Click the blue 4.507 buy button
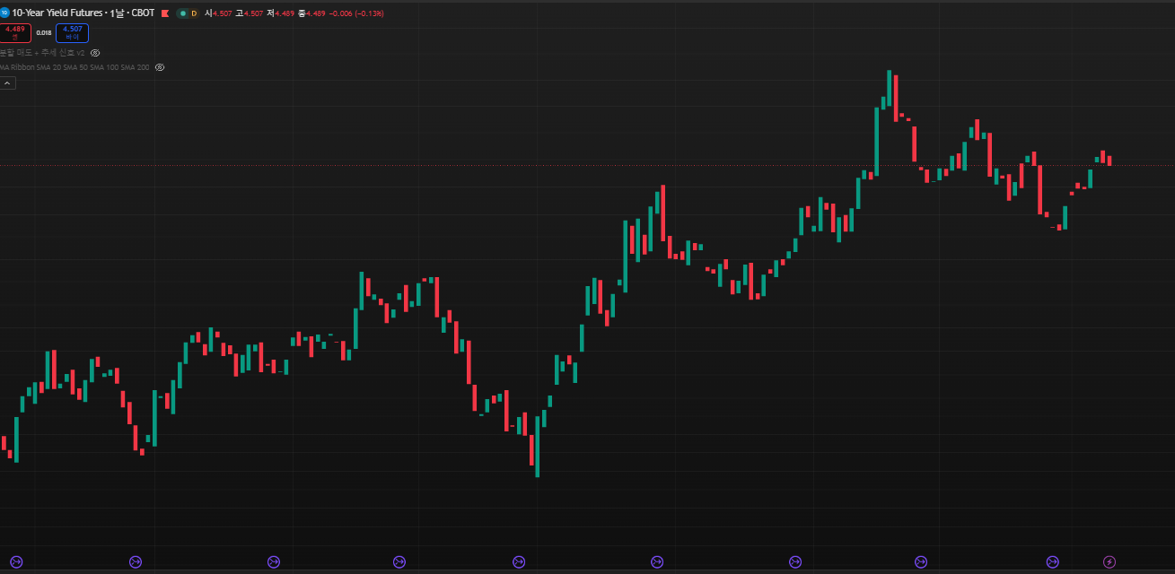The height and width of the screenshot is (574, 1175). coord(72,33)
